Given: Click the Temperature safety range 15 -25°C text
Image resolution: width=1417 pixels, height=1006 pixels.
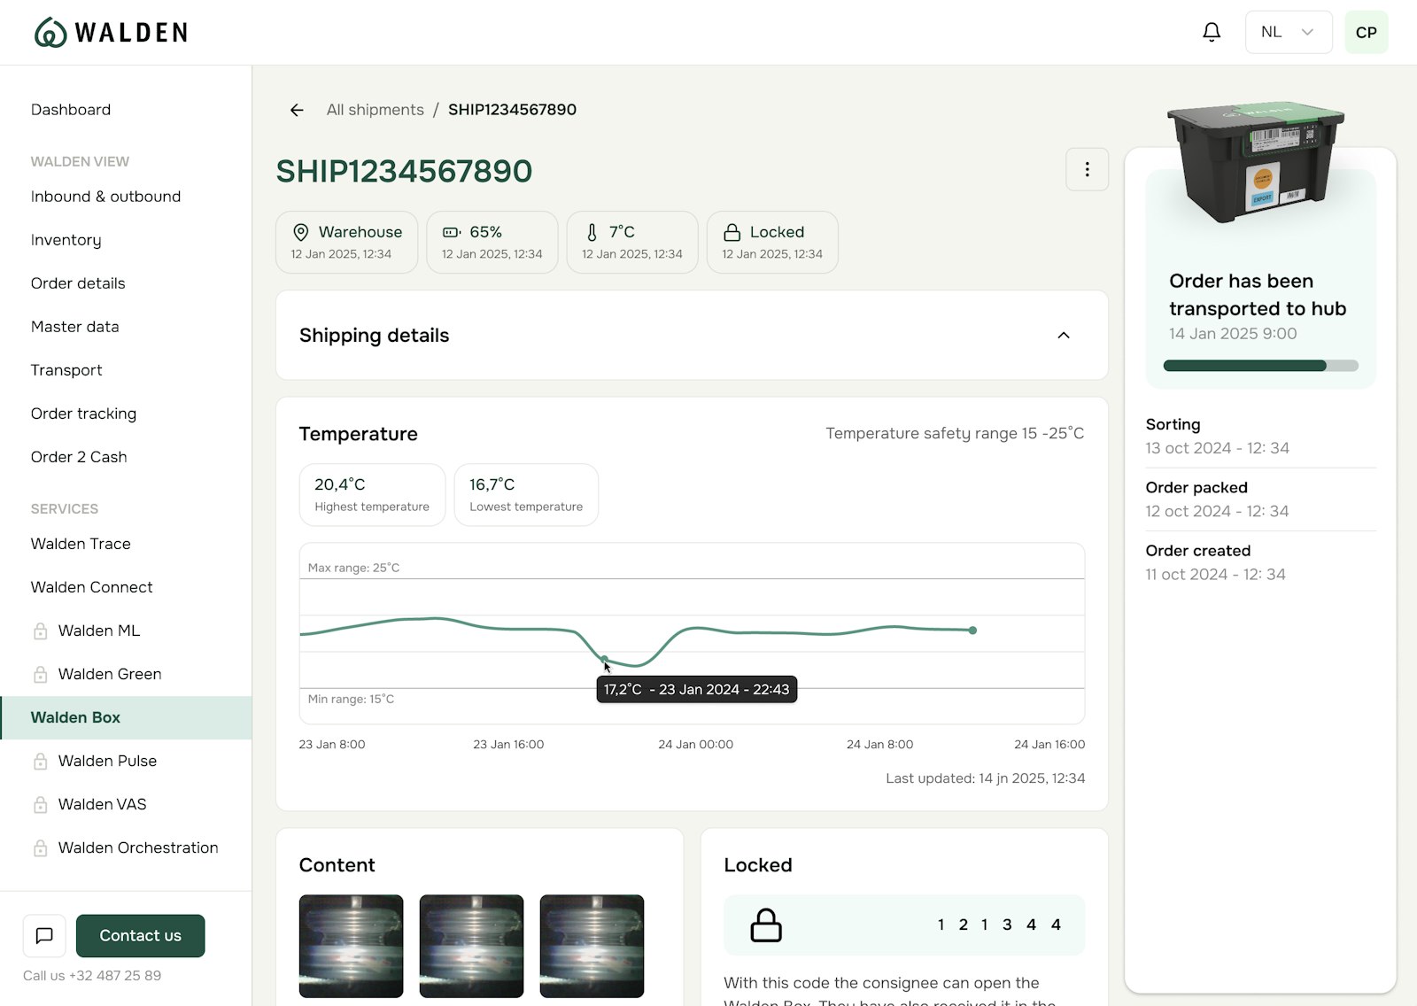Looking at the screenshot, I should (x=955, y=433).
